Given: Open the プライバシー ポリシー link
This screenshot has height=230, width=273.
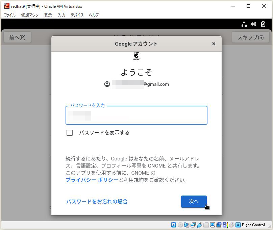Looking at the screenshot, I should [92, 180].
